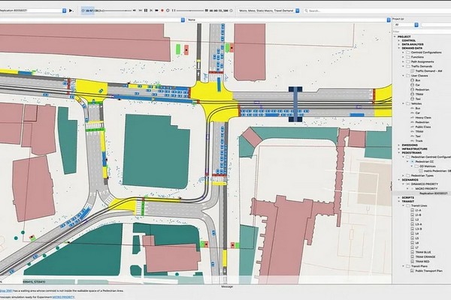Screen dimensions: 451x300
Task: Select the Pedestrian Types folder
Action: point(419,175)
